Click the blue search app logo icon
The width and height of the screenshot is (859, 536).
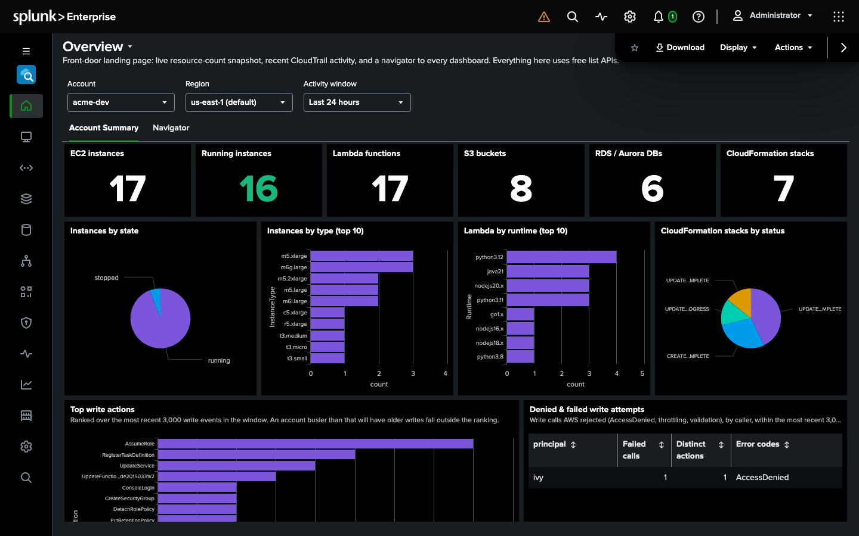26,75
